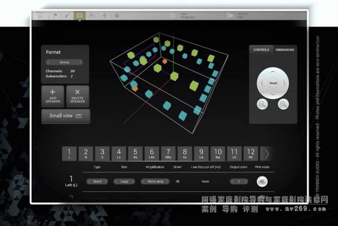Viewport: 338px width, 226px height.
Task: Toggle the Pink noise button for Left speaker
Action: pyautogui.click(x=262, y=181)
